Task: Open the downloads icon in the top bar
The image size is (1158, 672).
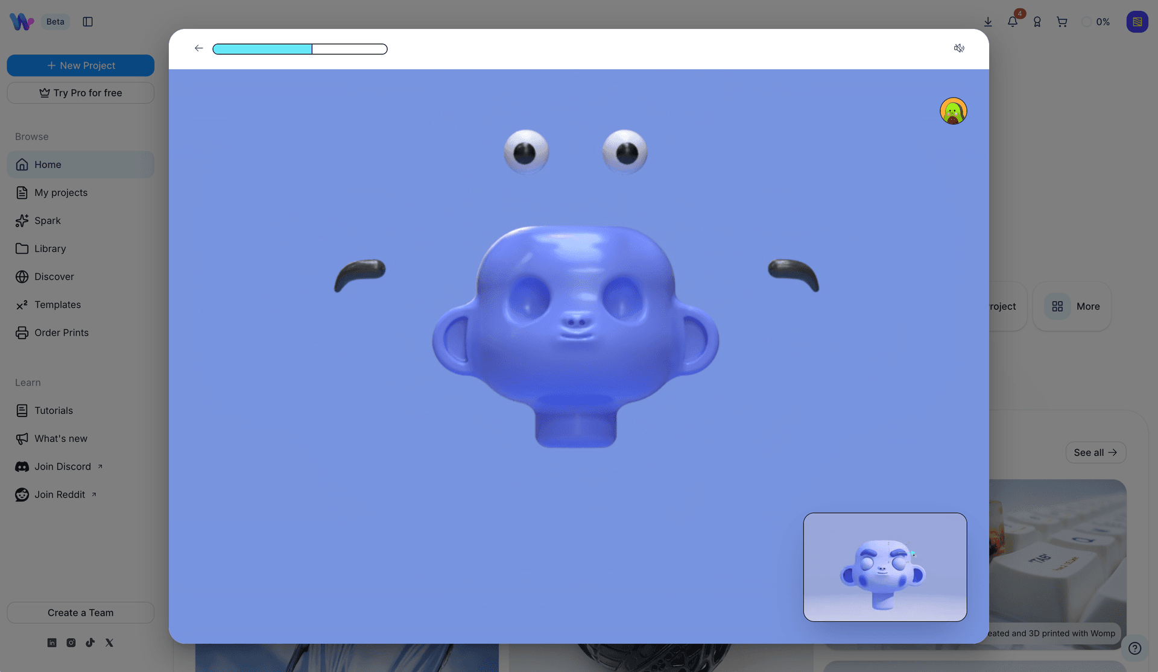Action: pyautogui.click(x=988, y=22)
